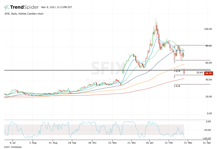Select the Fibonacci 0 level label

tap(175, 47)
